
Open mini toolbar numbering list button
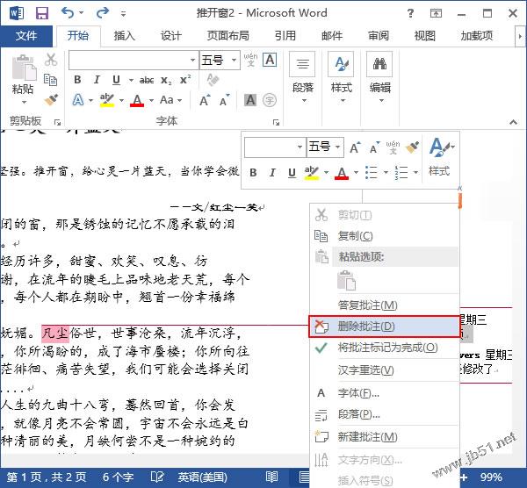[x=401, y=173]
